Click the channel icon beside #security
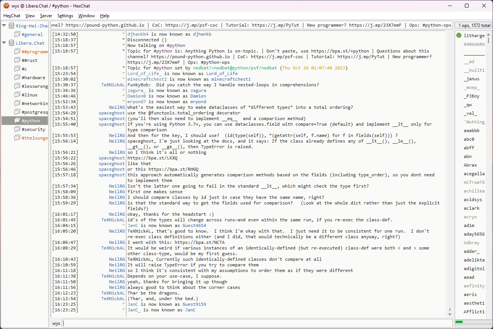Screen dimensions: 493x329 17,129
